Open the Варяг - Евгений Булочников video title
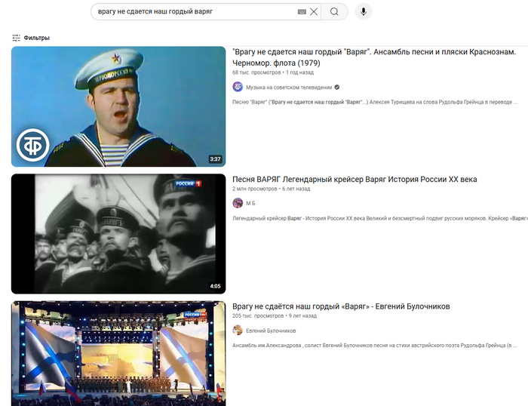Screen dimensions: 528x406 pyautogui.click(x=341, y=306)
